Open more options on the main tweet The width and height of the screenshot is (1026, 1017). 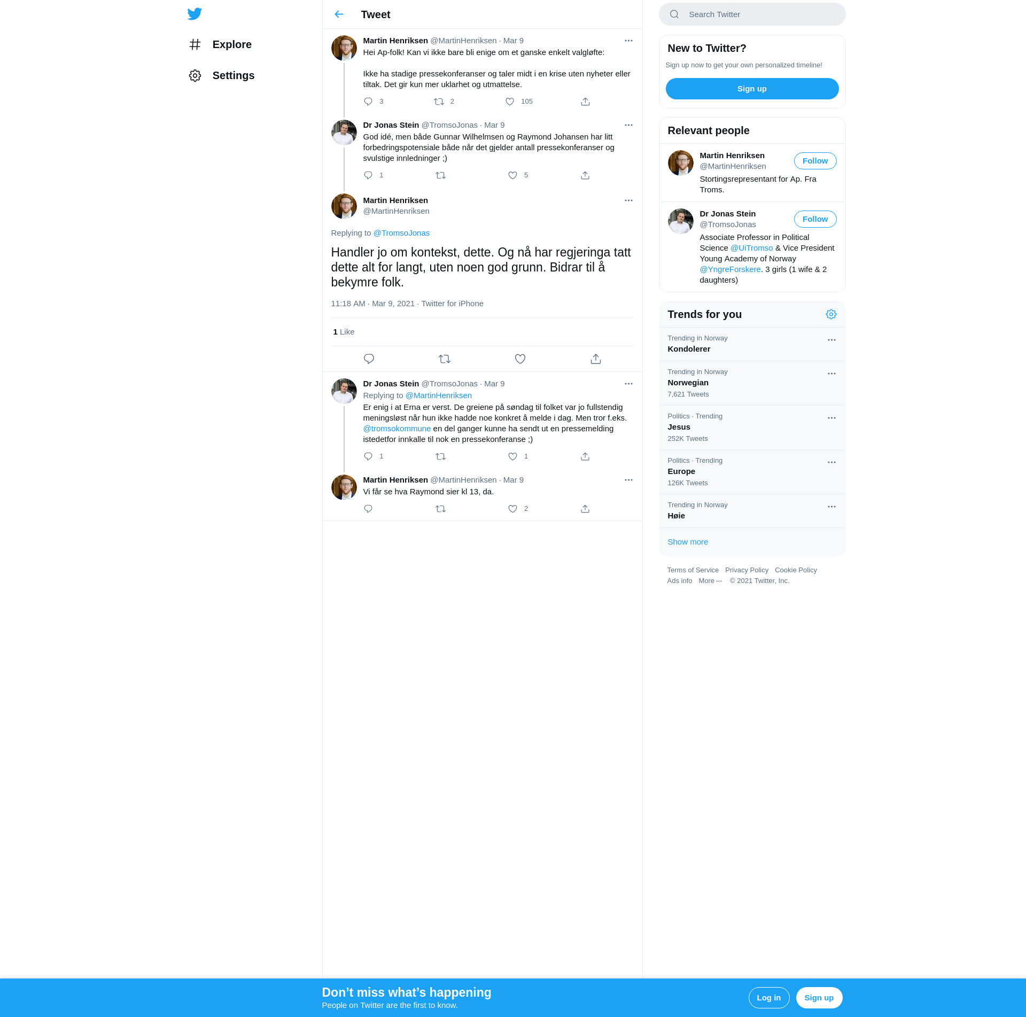(x=628, y=200)
